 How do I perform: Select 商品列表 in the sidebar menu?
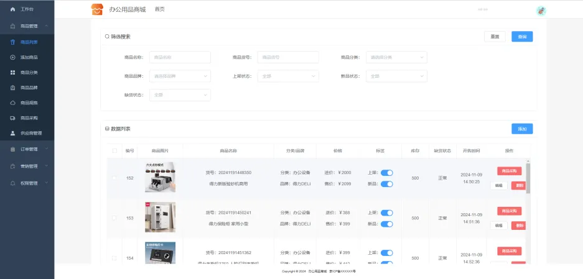click(x=29, y=42)
